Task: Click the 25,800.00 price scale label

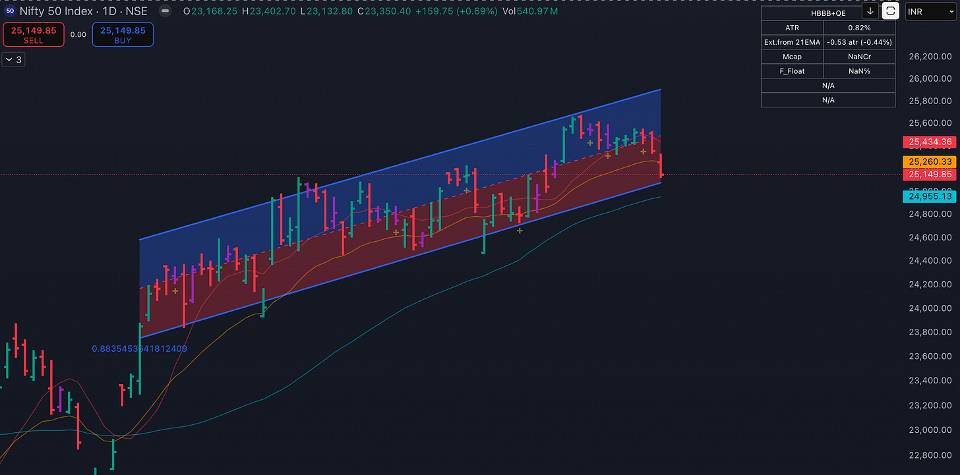Action: [930, 101]
